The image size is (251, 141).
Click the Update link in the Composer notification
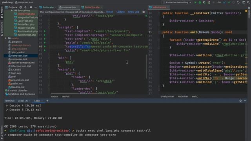click(120, 12)
